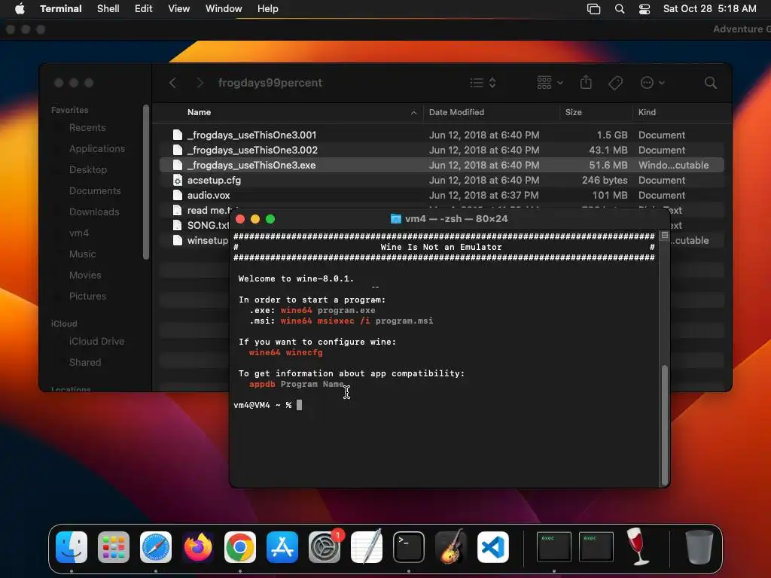Screen dimensions: 771x578
Task: Open the Terminal menu
Action: (x=61, y=9)
